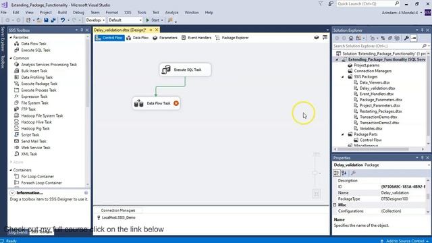432x243 pixels.
Task: Click the Preview Selected Items icon in Solution Explorer
Action: coord(414,38)
